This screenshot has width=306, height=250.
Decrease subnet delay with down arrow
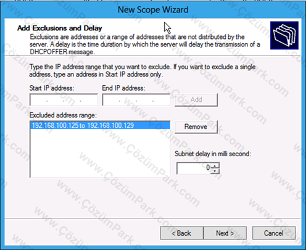215,171
